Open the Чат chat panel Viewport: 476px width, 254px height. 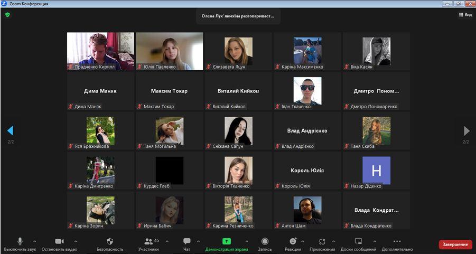186,242
